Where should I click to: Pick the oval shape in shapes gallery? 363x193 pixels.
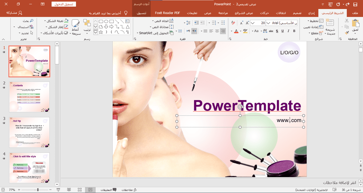(106, 22)
